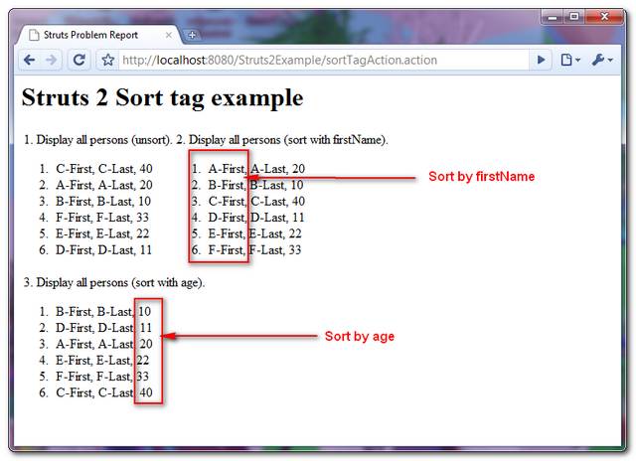Viewport: 636px width, 461px height.
Task: Click the address bar URL field
Action: coord(324,60)
